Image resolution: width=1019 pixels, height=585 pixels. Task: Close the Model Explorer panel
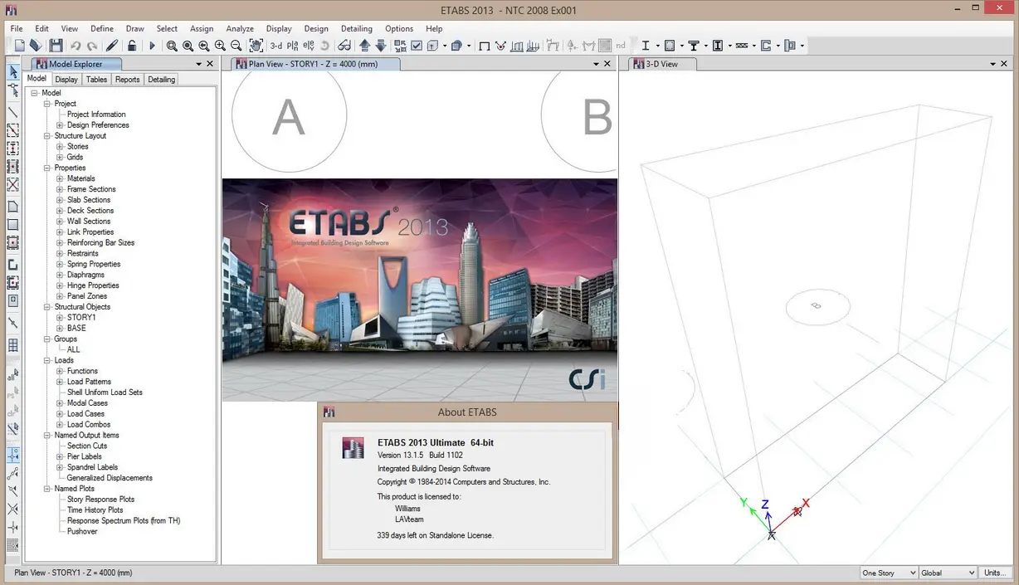tap(210, 64)
